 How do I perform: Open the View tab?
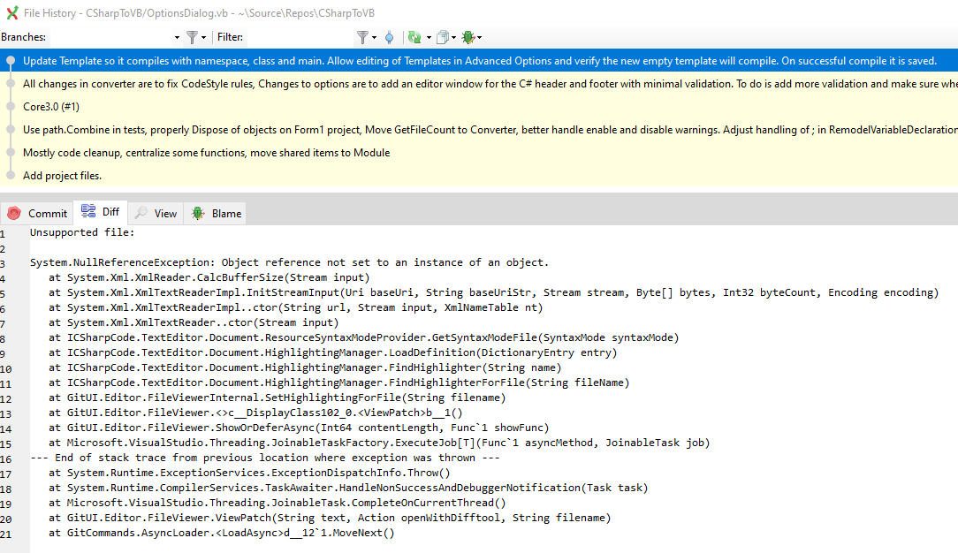[157, 213]
